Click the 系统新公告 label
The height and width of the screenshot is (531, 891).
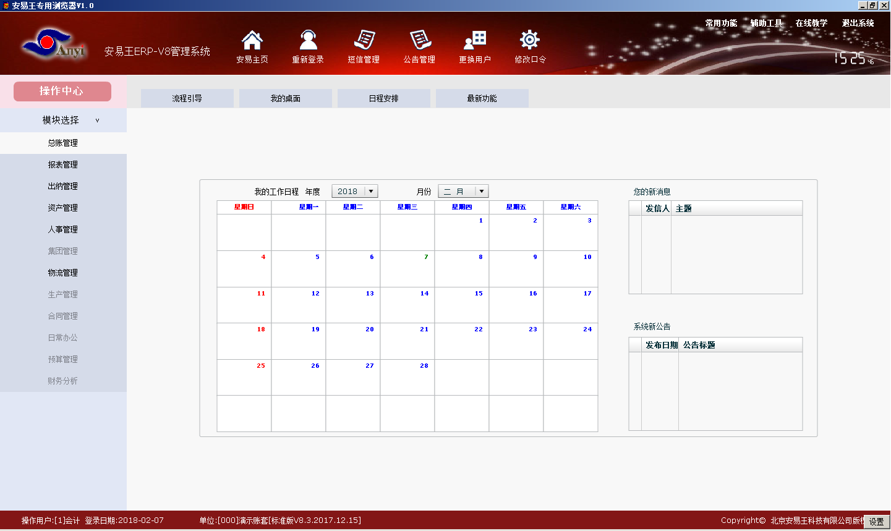point(652,326)
